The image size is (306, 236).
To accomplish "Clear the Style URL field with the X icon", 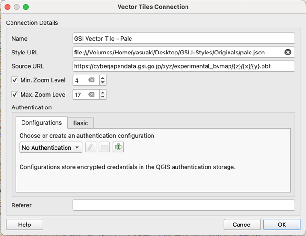I will pyautogui.click(x=288, y=52).
